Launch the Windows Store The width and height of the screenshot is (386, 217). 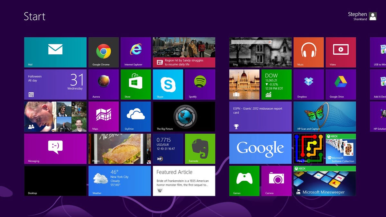point(135,84)
